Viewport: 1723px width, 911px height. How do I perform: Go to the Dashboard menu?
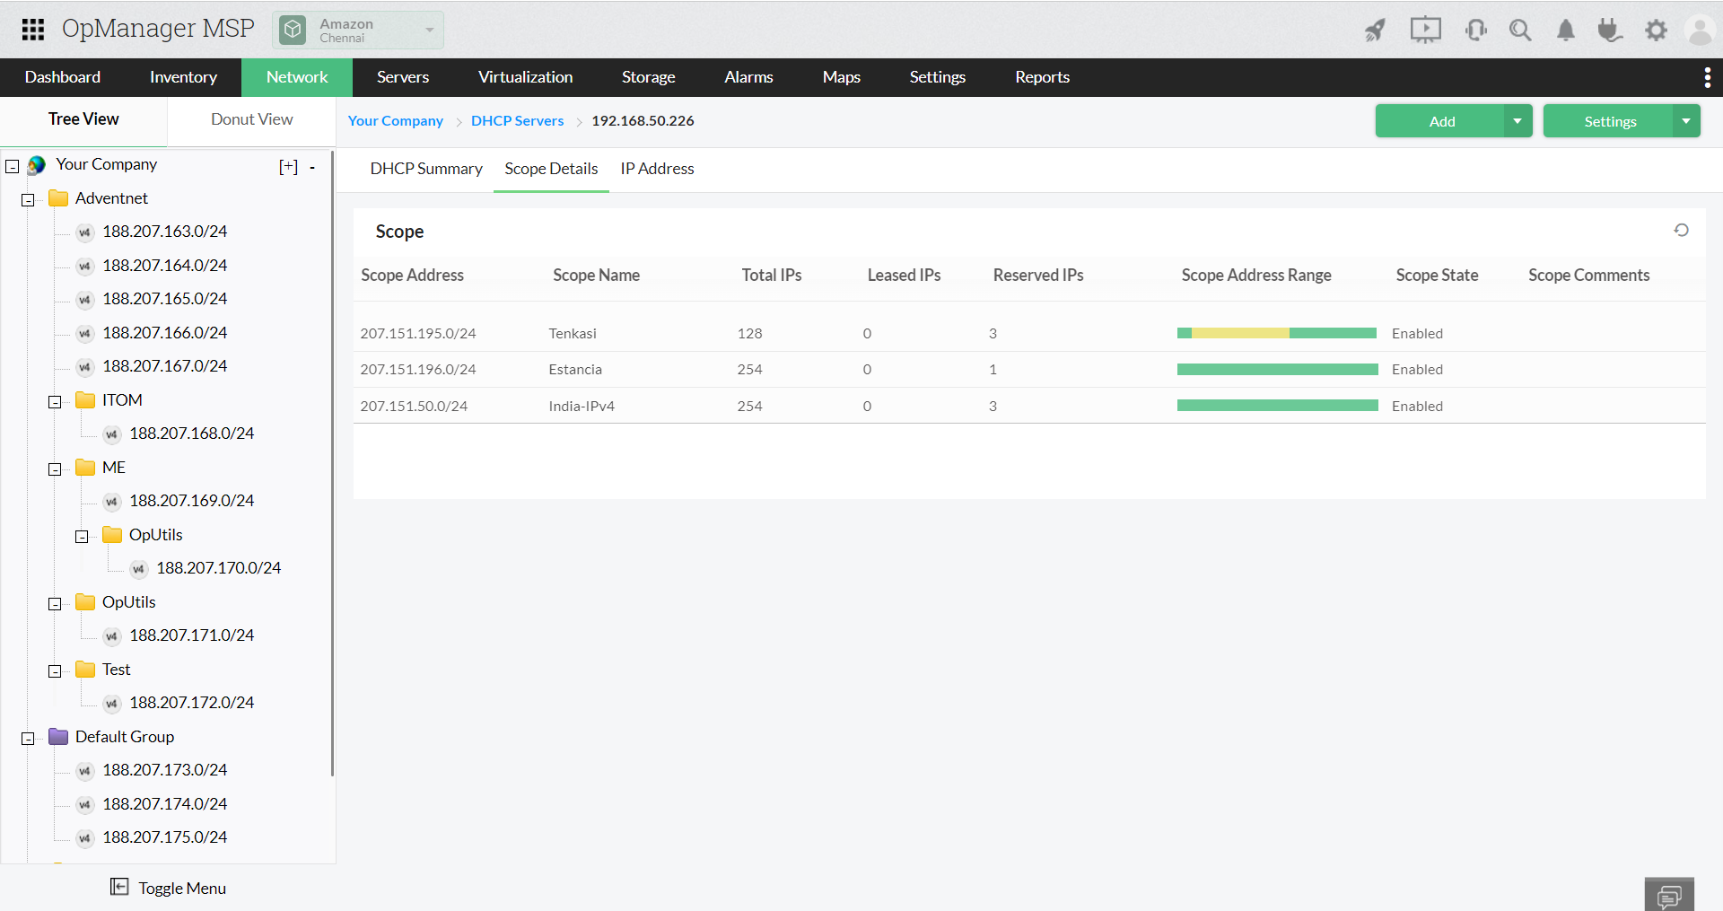tap(63, 77)
